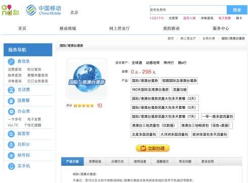The height and width of the screenshot is (183, 248).
Task: Click into the search input field
Action: 188,10
